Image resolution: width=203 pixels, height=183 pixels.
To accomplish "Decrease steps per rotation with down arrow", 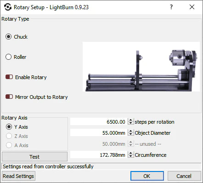I will (130, 123).
